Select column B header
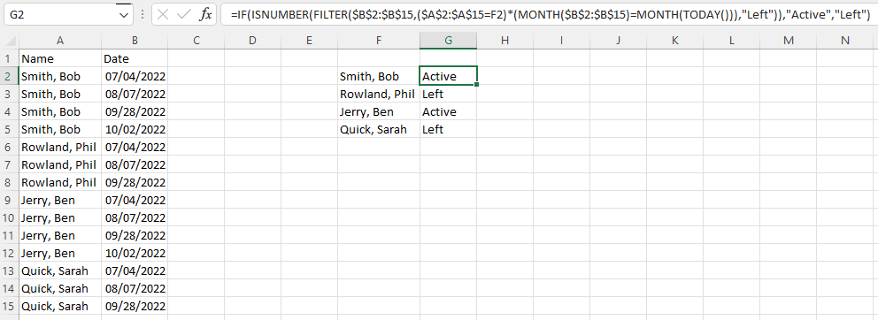The image size is (878, 320). coord(135,41)
